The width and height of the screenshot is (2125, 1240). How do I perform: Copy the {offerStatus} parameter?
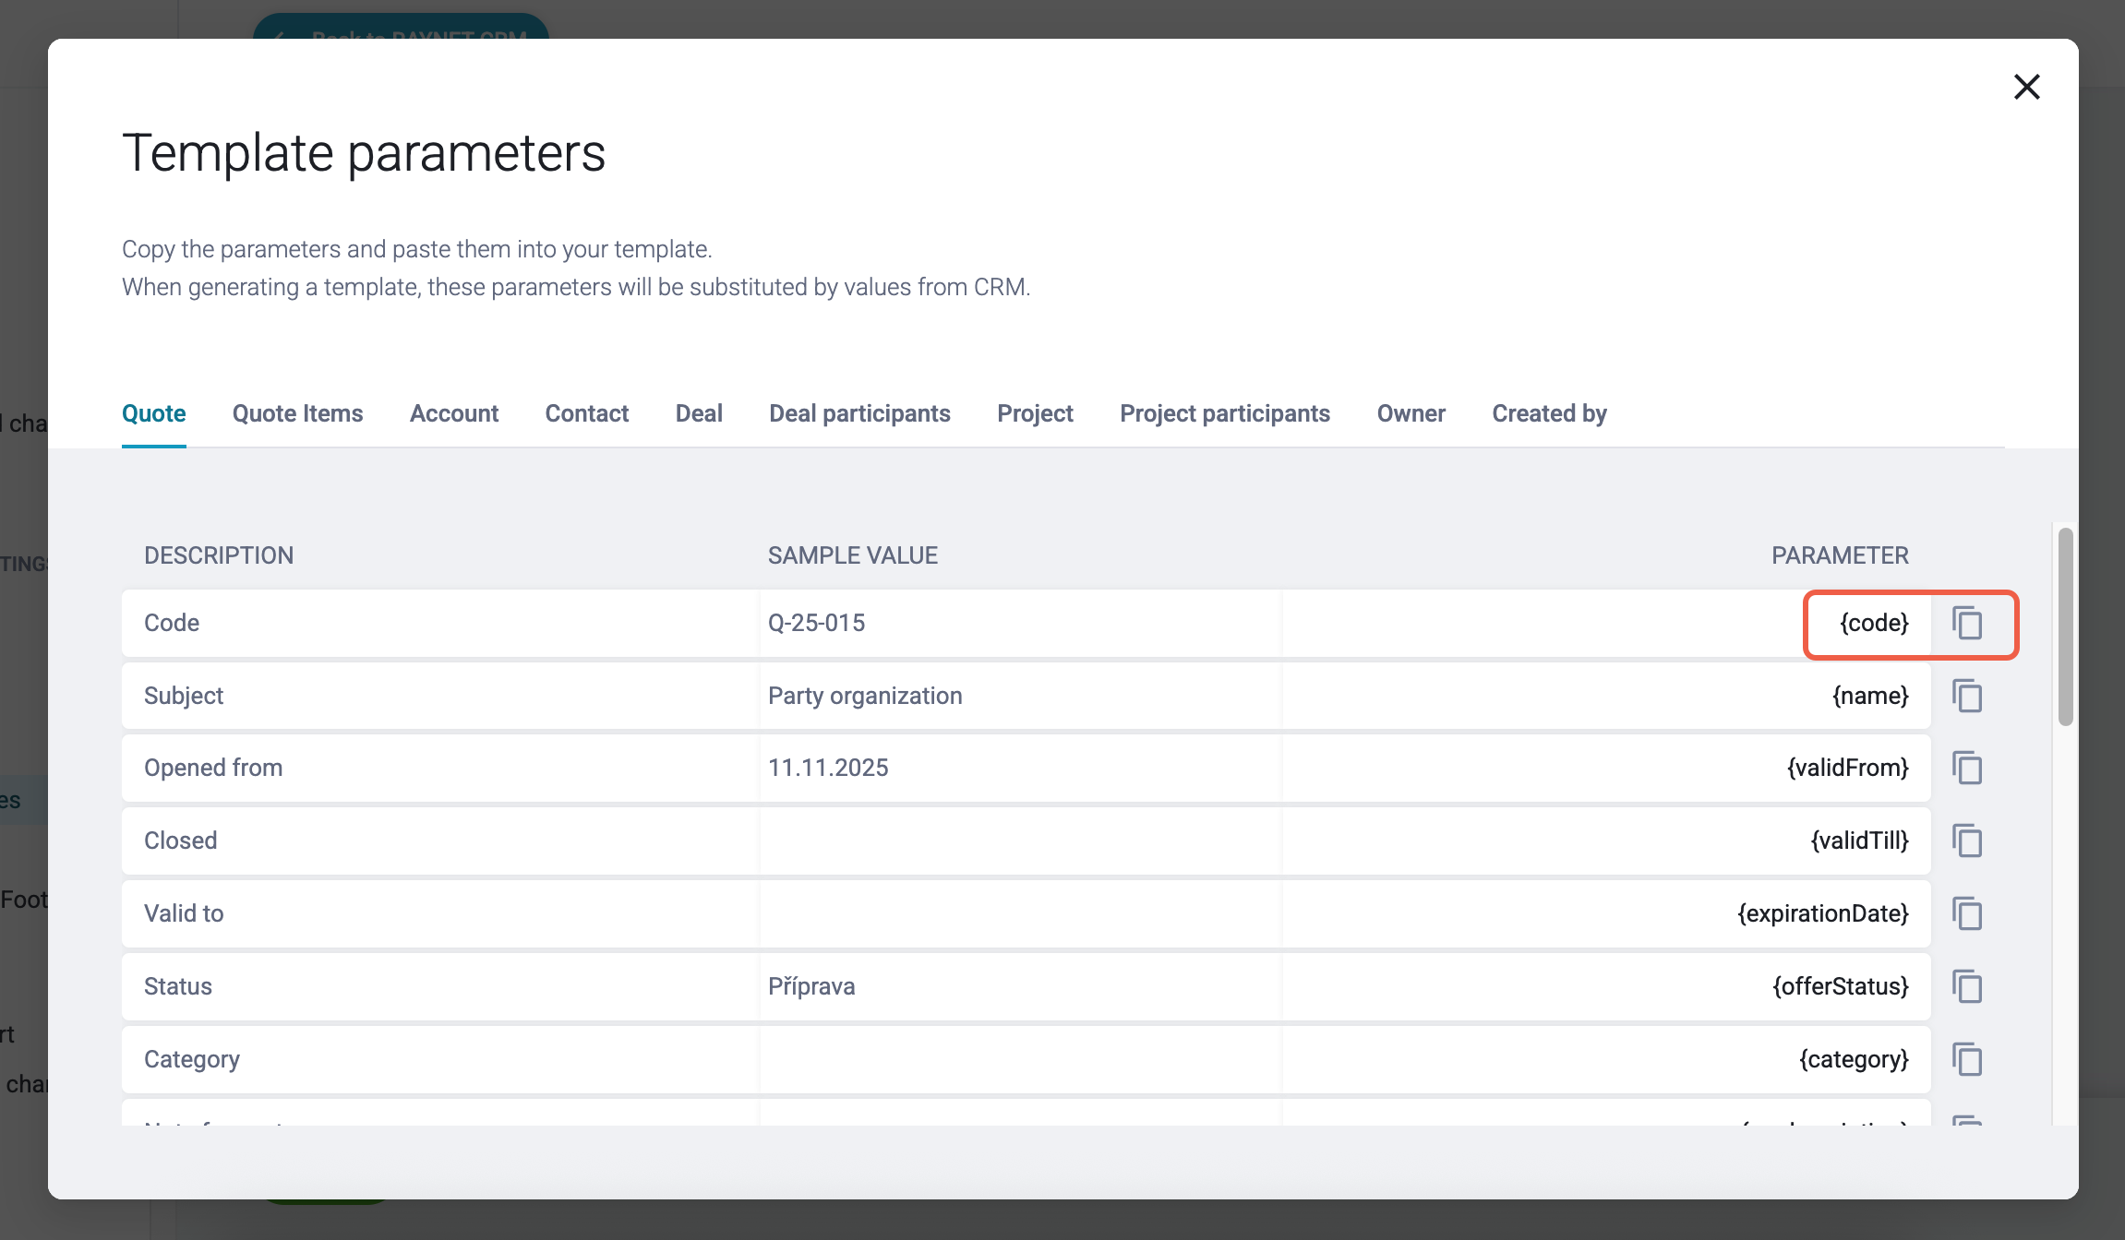(x=1967, y=987)
